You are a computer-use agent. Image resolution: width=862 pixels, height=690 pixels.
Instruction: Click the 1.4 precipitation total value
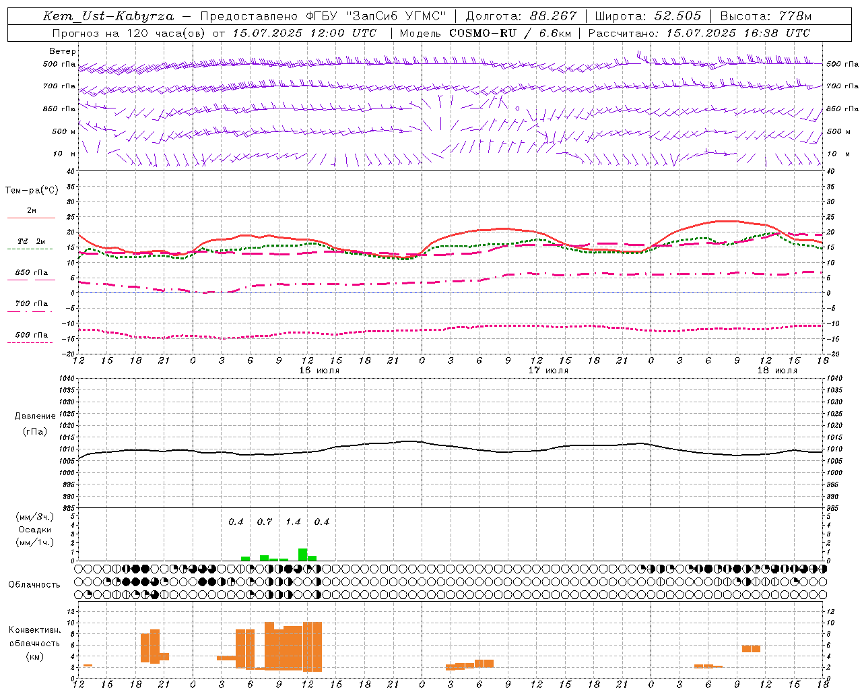coord(293,522)
